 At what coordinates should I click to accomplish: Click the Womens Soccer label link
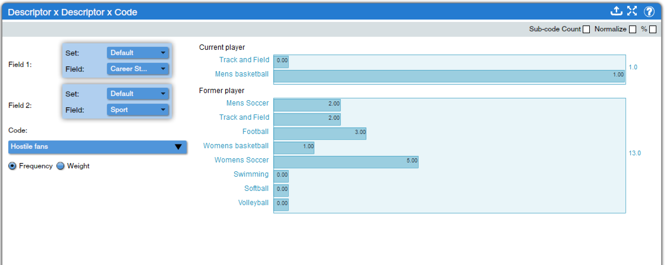pos(241,160)
